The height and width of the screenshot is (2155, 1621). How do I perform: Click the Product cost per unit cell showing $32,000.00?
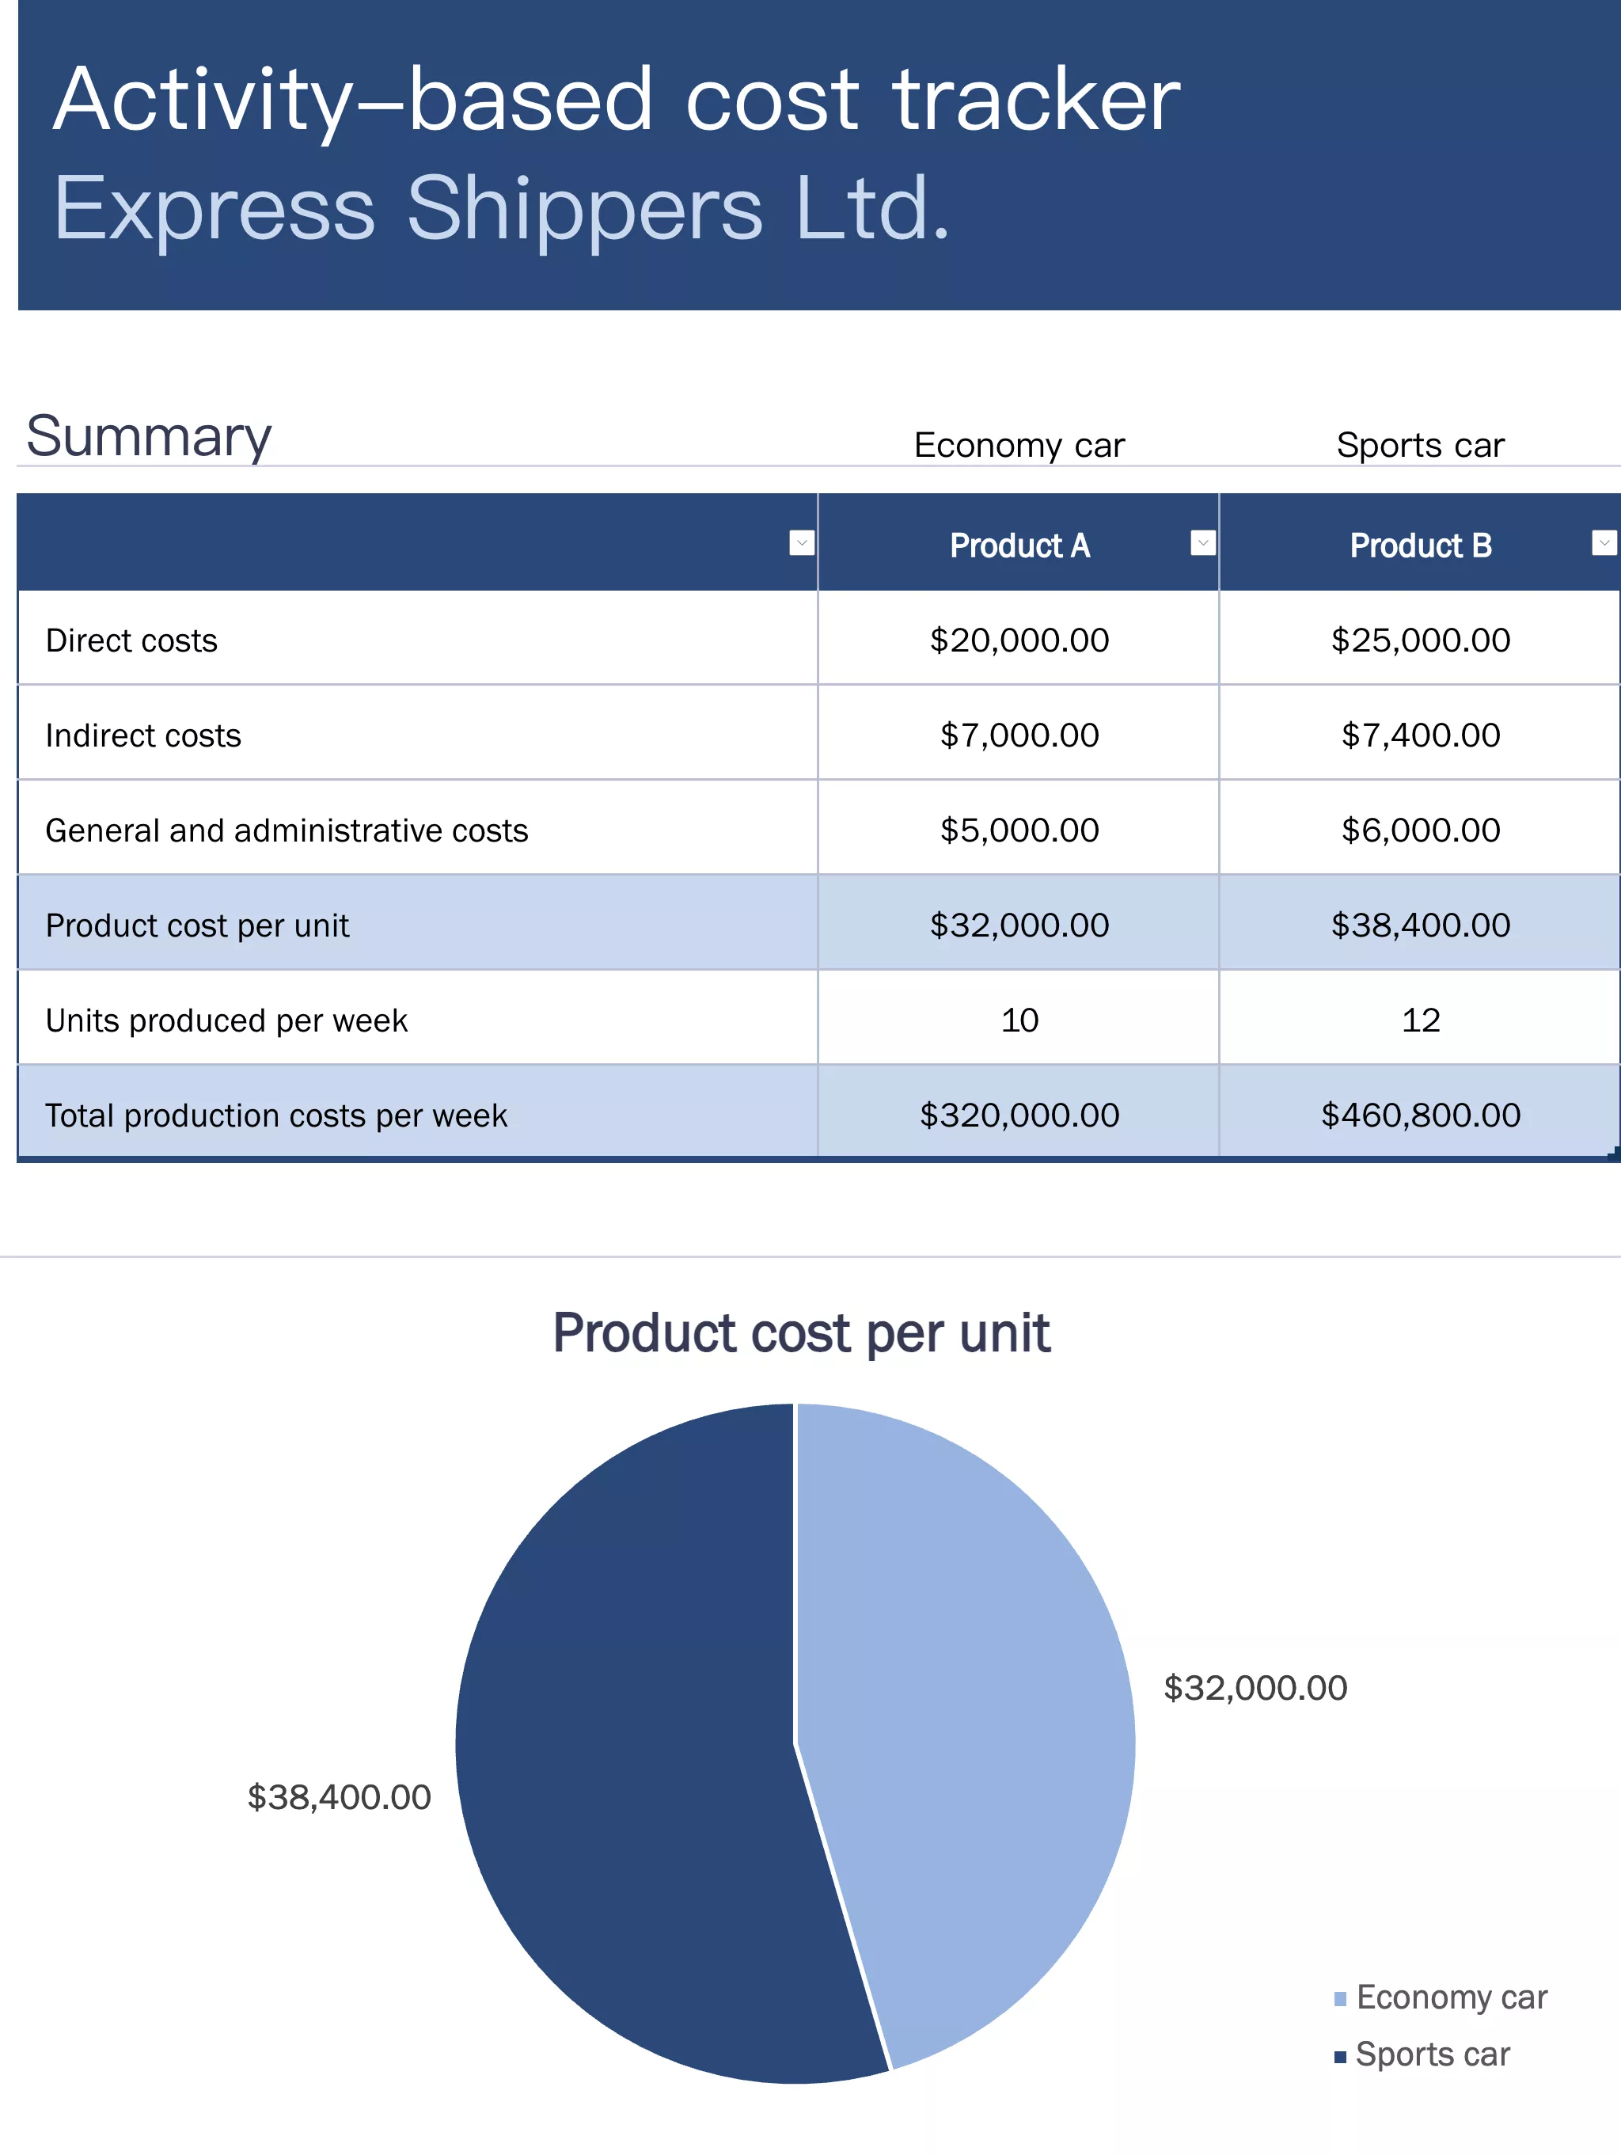click(1017, 925)
